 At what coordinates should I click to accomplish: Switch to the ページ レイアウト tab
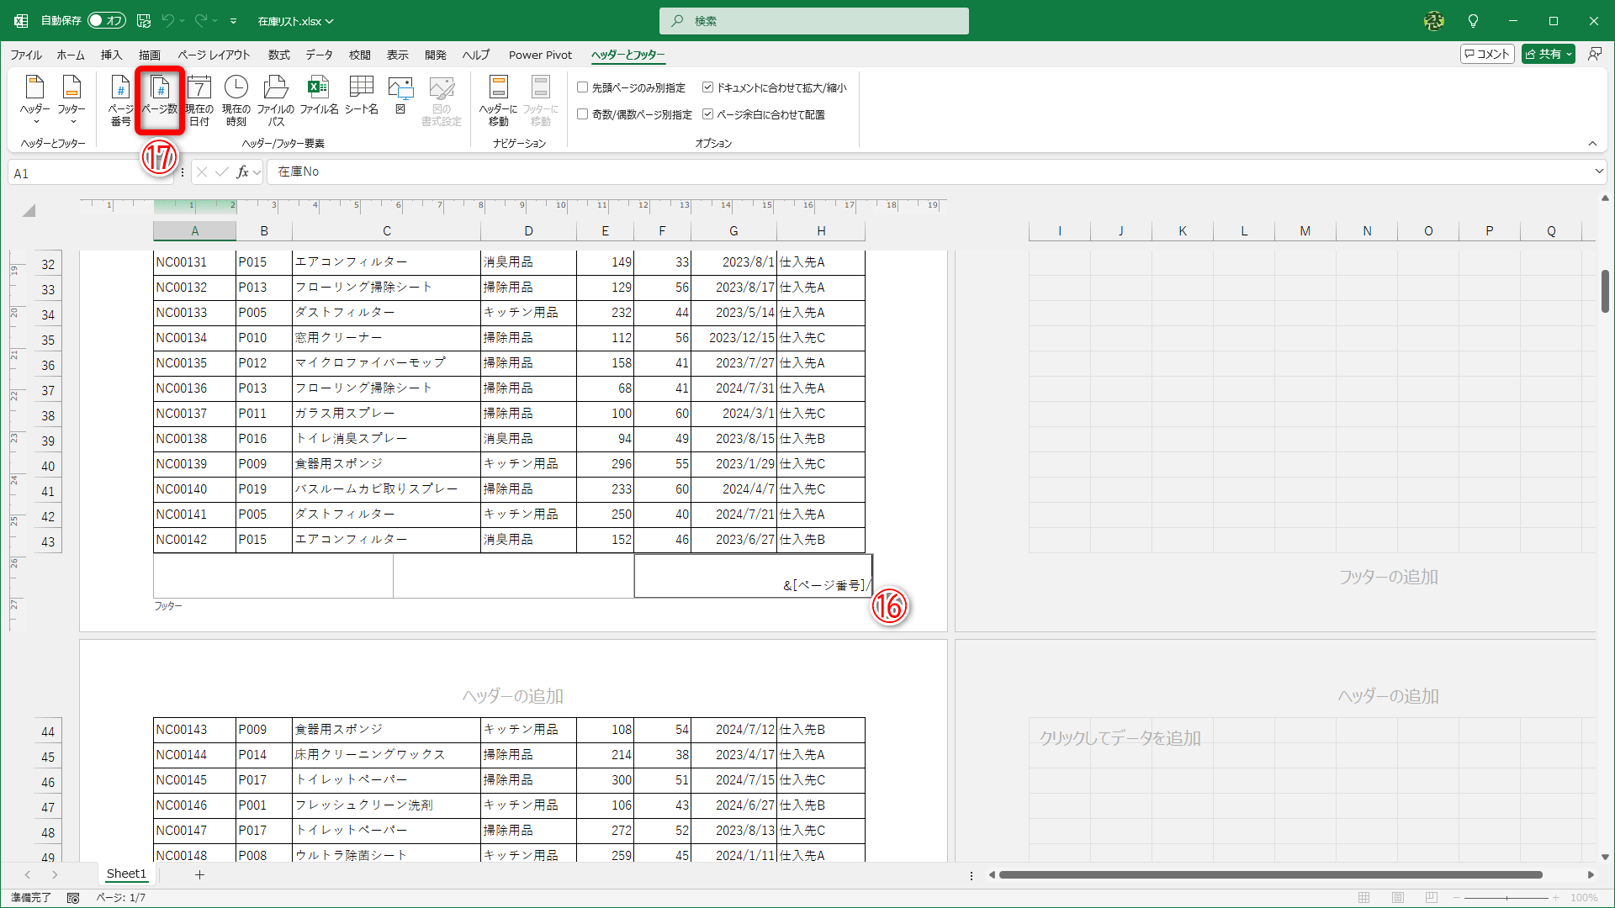coord(214,55)
